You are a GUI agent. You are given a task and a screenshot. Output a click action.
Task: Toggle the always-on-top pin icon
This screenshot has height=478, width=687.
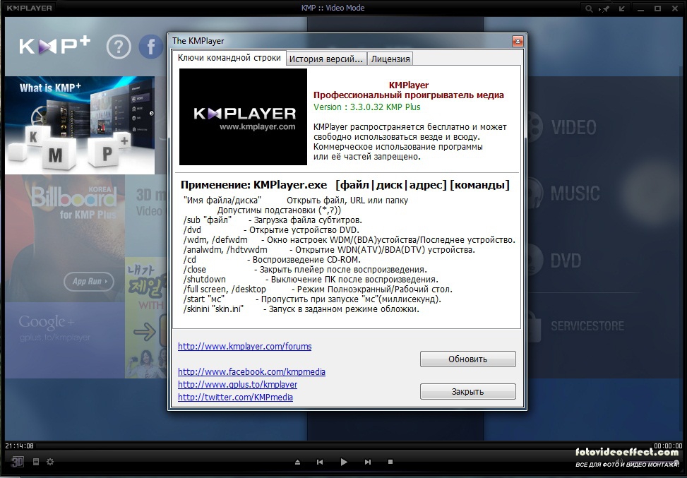605,8
